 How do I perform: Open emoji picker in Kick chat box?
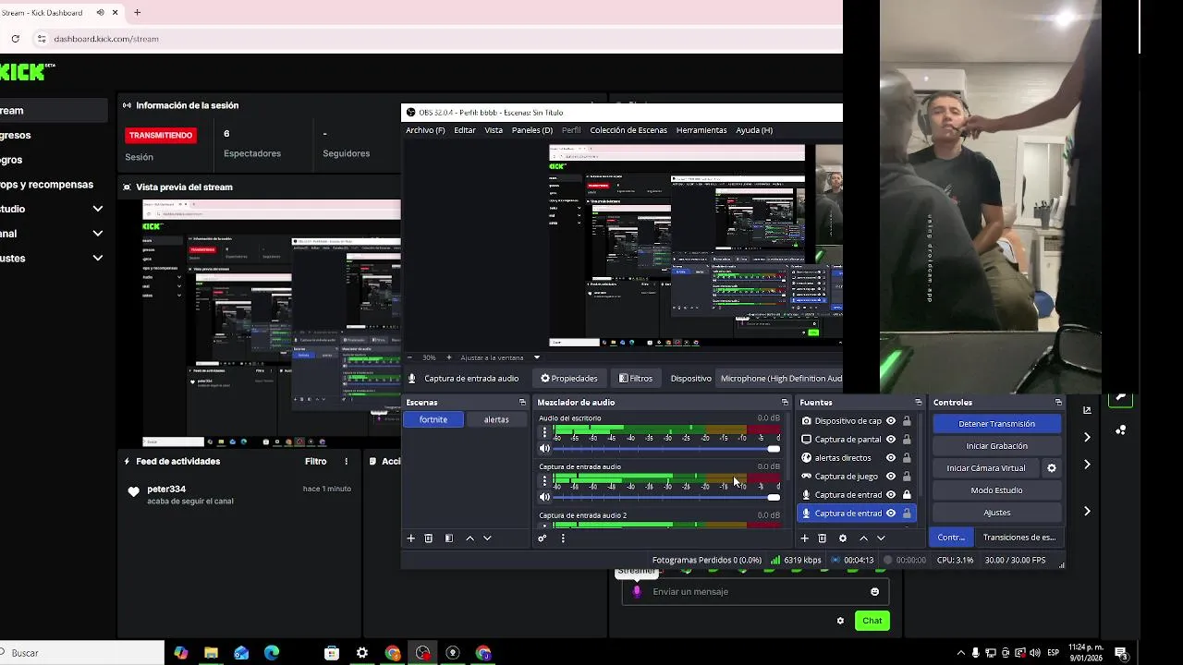coord(874,592)
